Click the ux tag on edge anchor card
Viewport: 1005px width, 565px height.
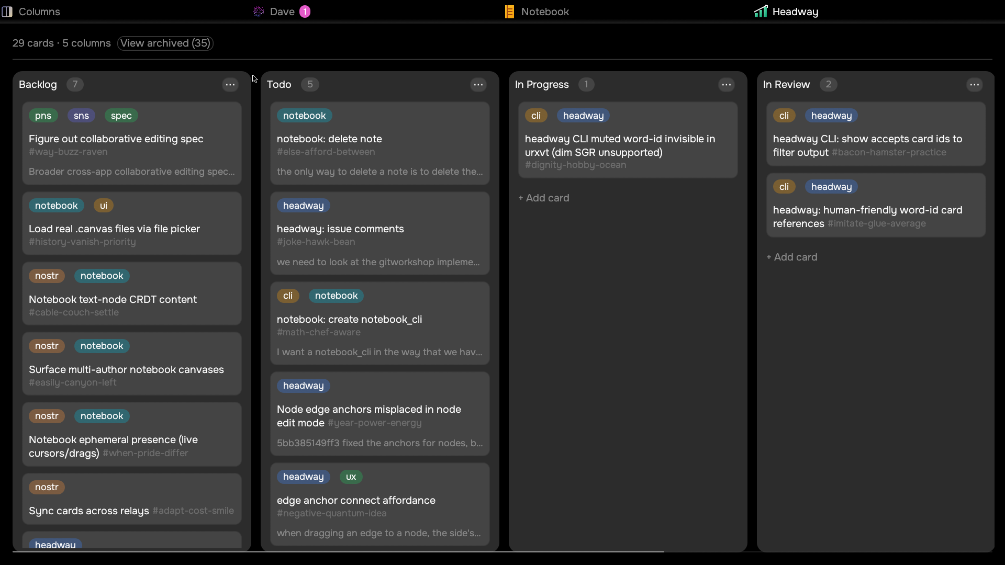351,477
